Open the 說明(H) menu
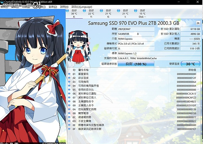The width and height of the screenshot is (203, 144). pos(64,7)
